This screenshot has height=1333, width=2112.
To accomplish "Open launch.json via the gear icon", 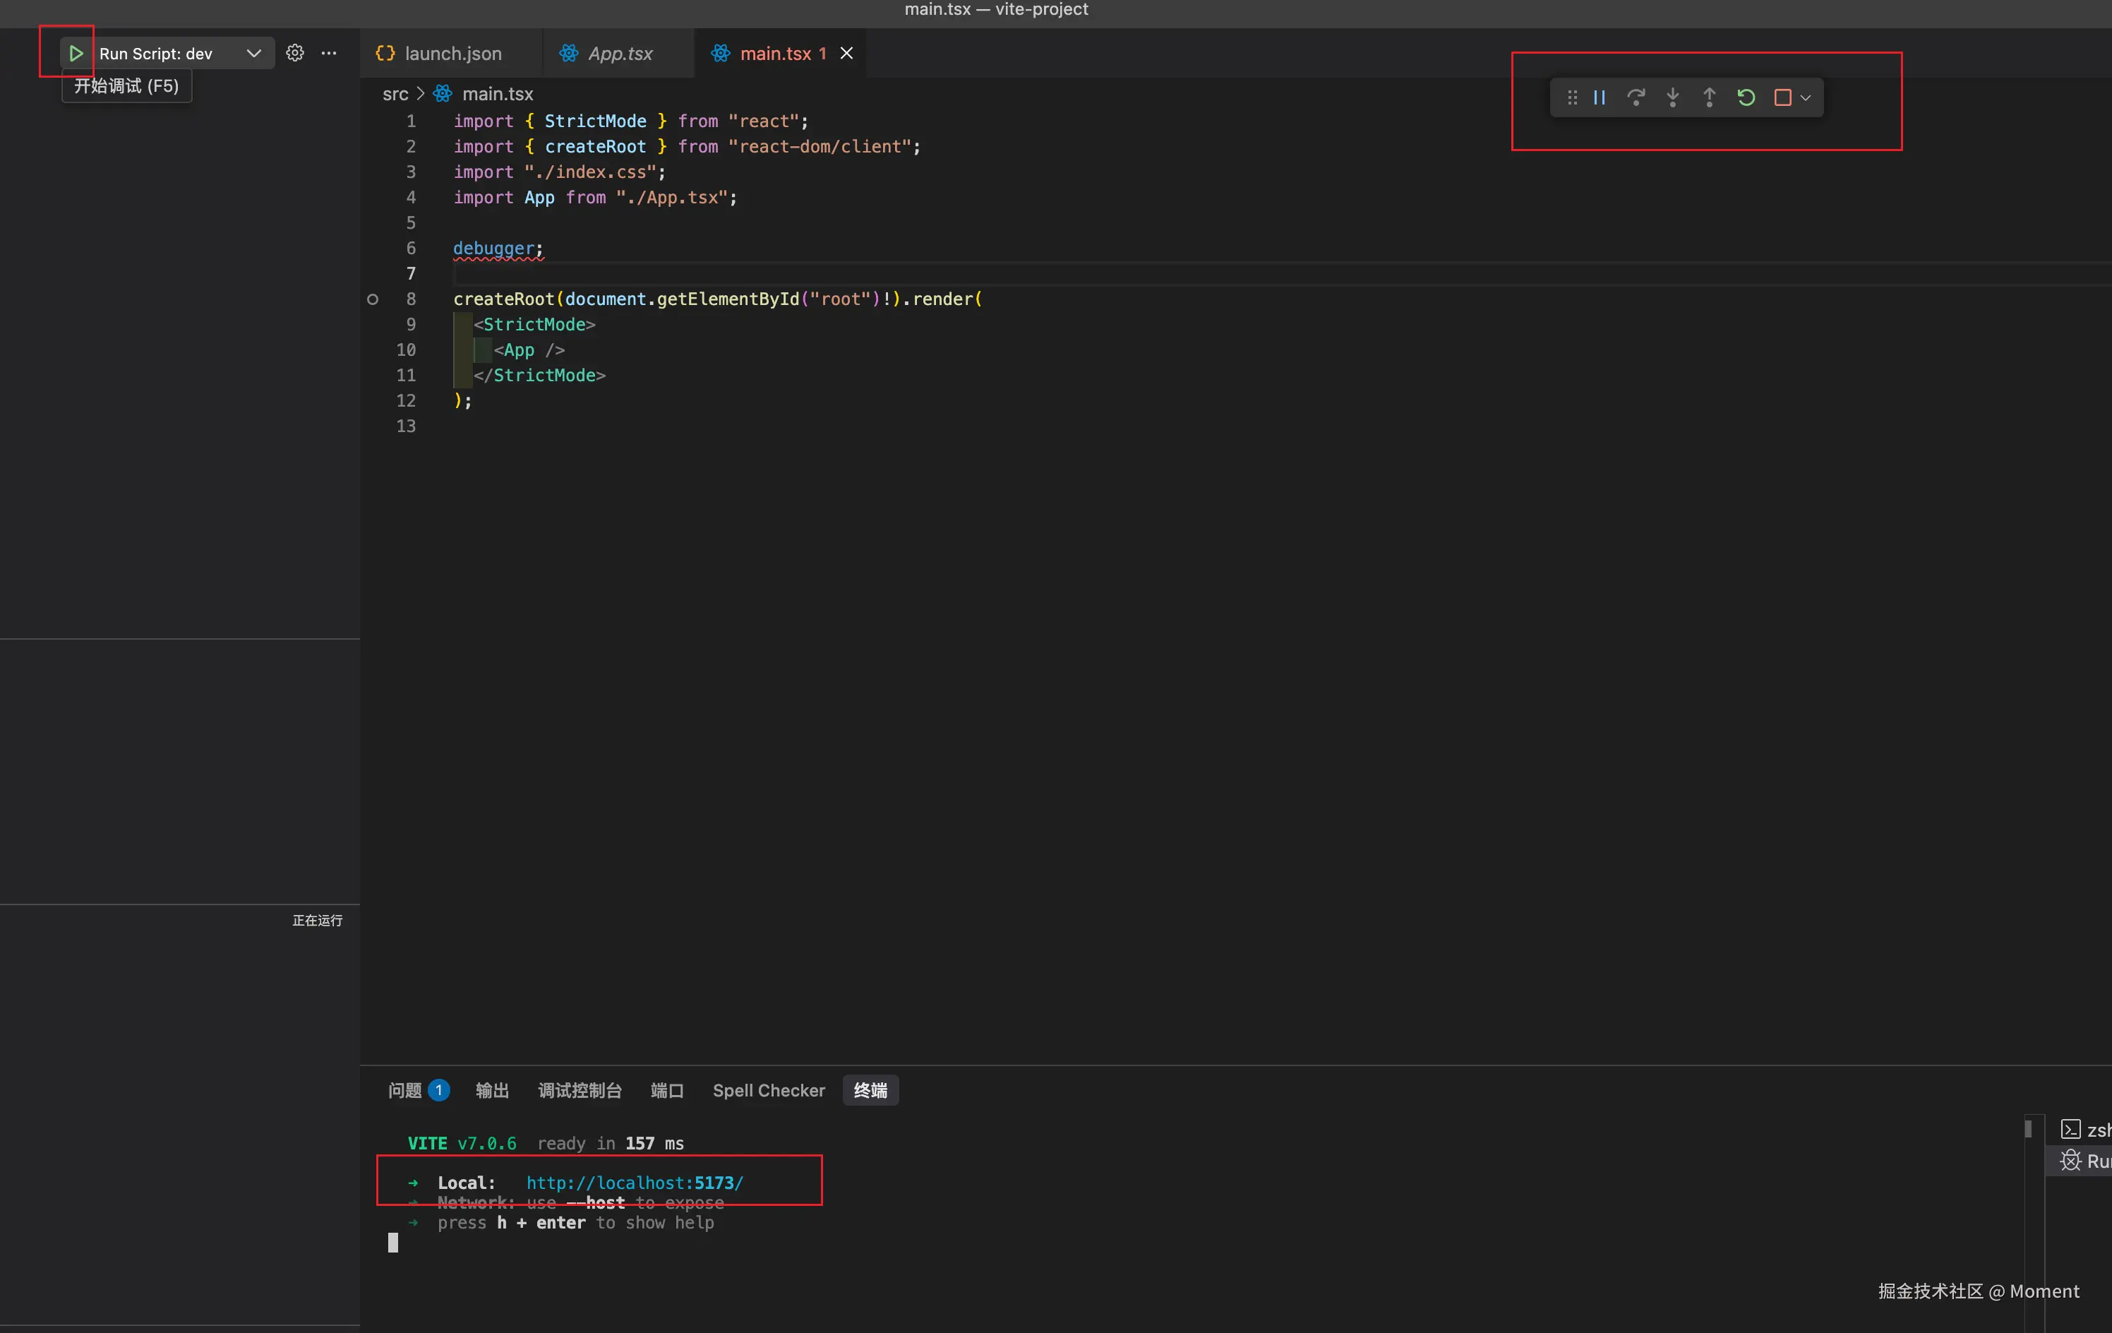I will [294, 54].
